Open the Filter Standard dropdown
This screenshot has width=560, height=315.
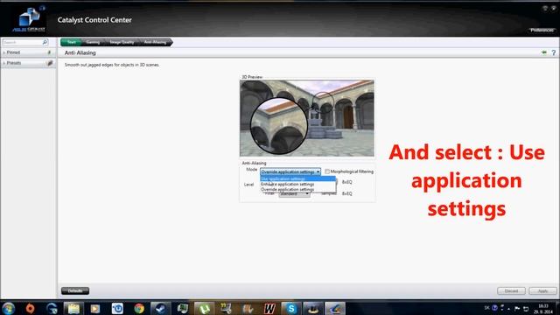click(x=294, y=193)
